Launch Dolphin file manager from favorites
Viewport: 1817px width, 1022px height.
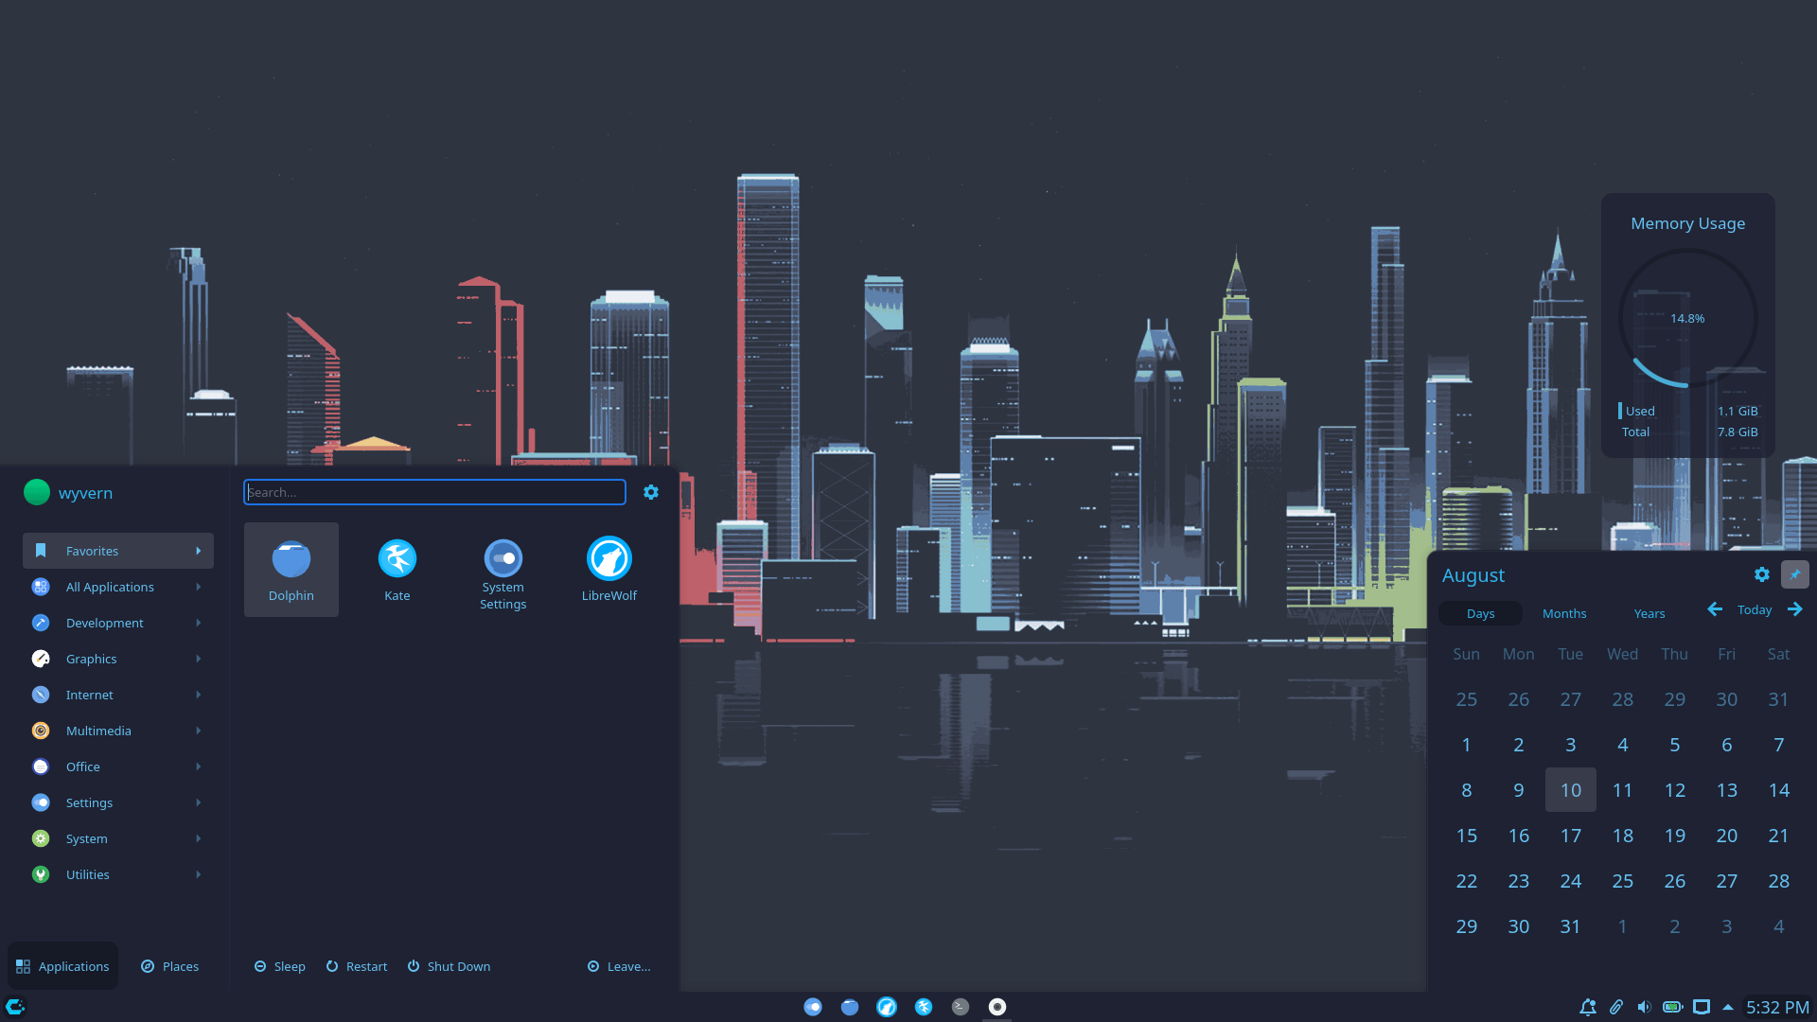[x=291, y=569]
